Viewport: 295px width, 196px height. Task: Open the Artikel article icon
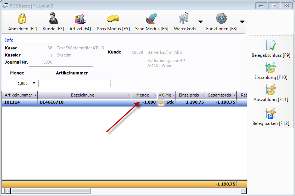[80, 19]
